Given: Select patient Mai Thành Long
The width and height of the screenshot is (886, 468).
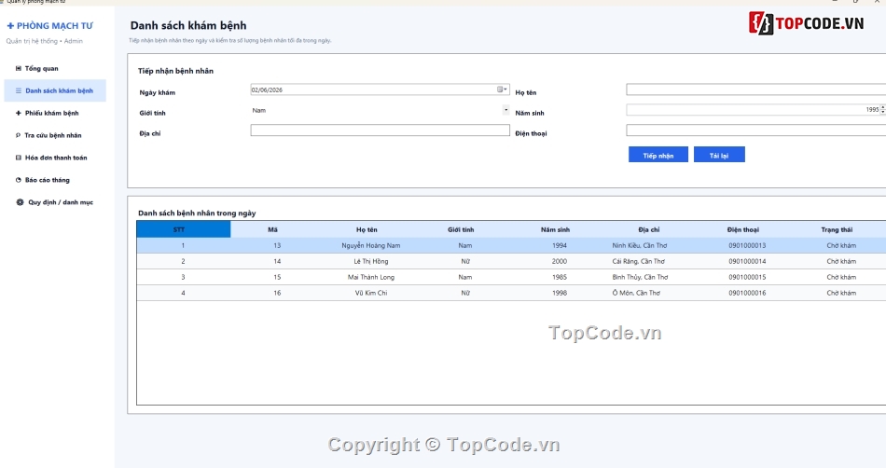Looking at the screenshot, I should click(x=370, y=277).
